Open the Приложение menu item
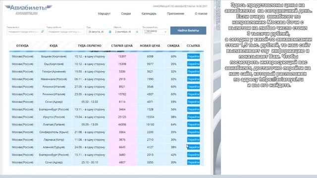The width and height of the screenshot is (317, 178). pyautogui.click(x=175, y=13)
